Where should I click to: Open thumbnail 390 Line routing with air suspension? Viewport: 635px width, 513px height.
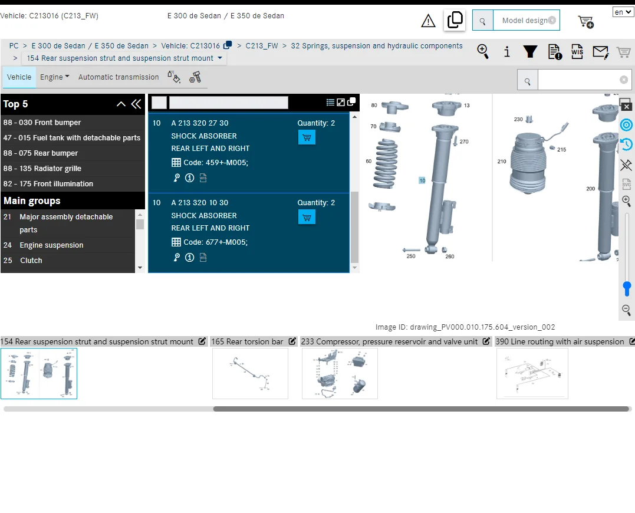click(532, 374)
